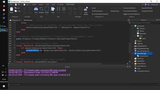Open the FILE menu
This screenshot has height=90, width=160.
click(x=11, y=4)
